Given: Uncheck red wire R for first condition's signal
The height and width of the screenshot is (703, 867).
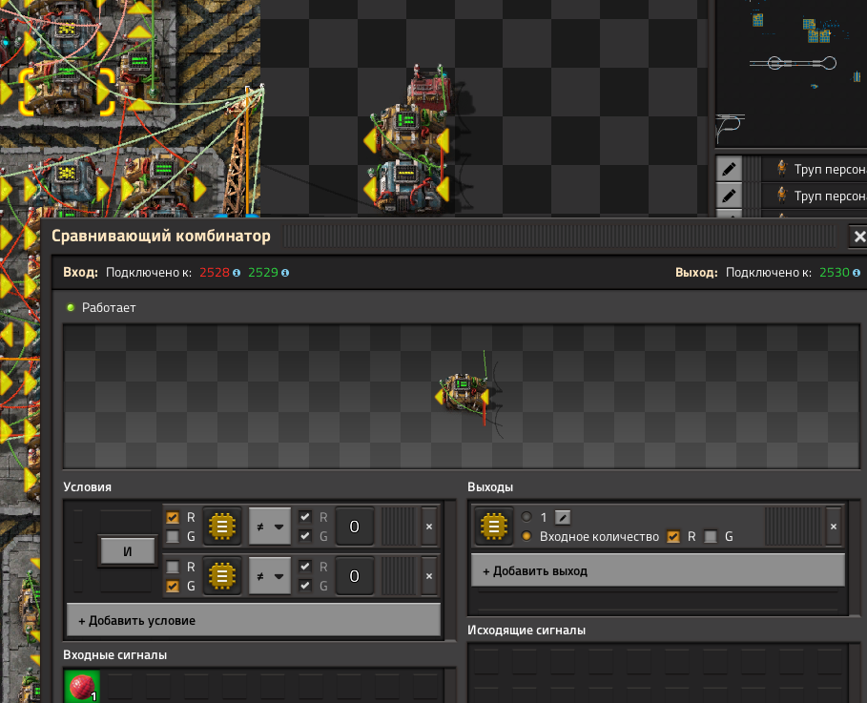Looking at the screenshot, I should pos(173,517).
